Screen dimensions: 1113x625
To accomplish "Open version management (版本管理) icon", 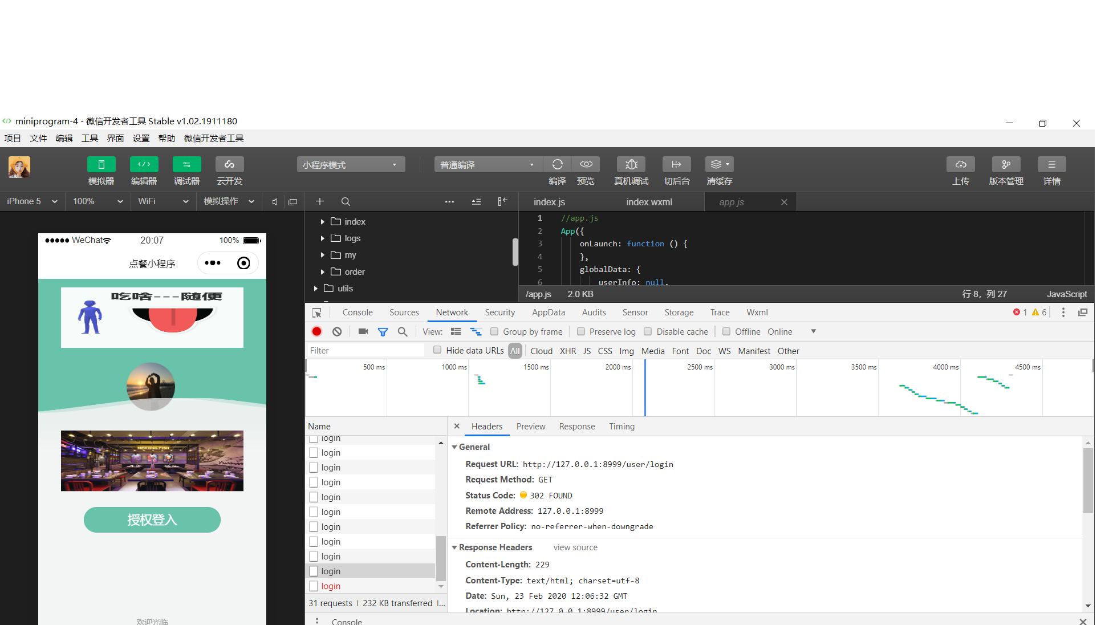I will (x=1006, y=164).
